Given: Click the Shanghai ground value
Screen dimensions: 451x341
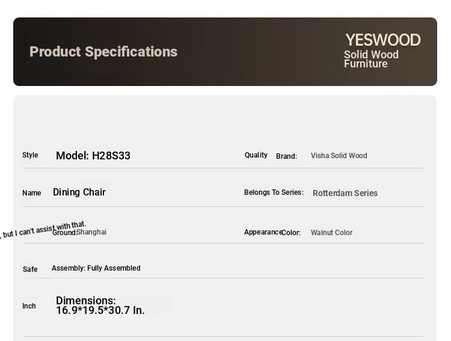Looking at the screenshot, I should (x=91, y=232).
